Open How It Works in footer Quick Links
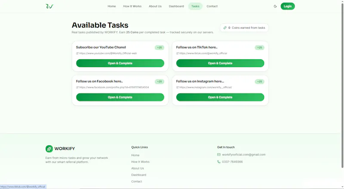Viewport: 344px width, 189px height. point(141,162)
